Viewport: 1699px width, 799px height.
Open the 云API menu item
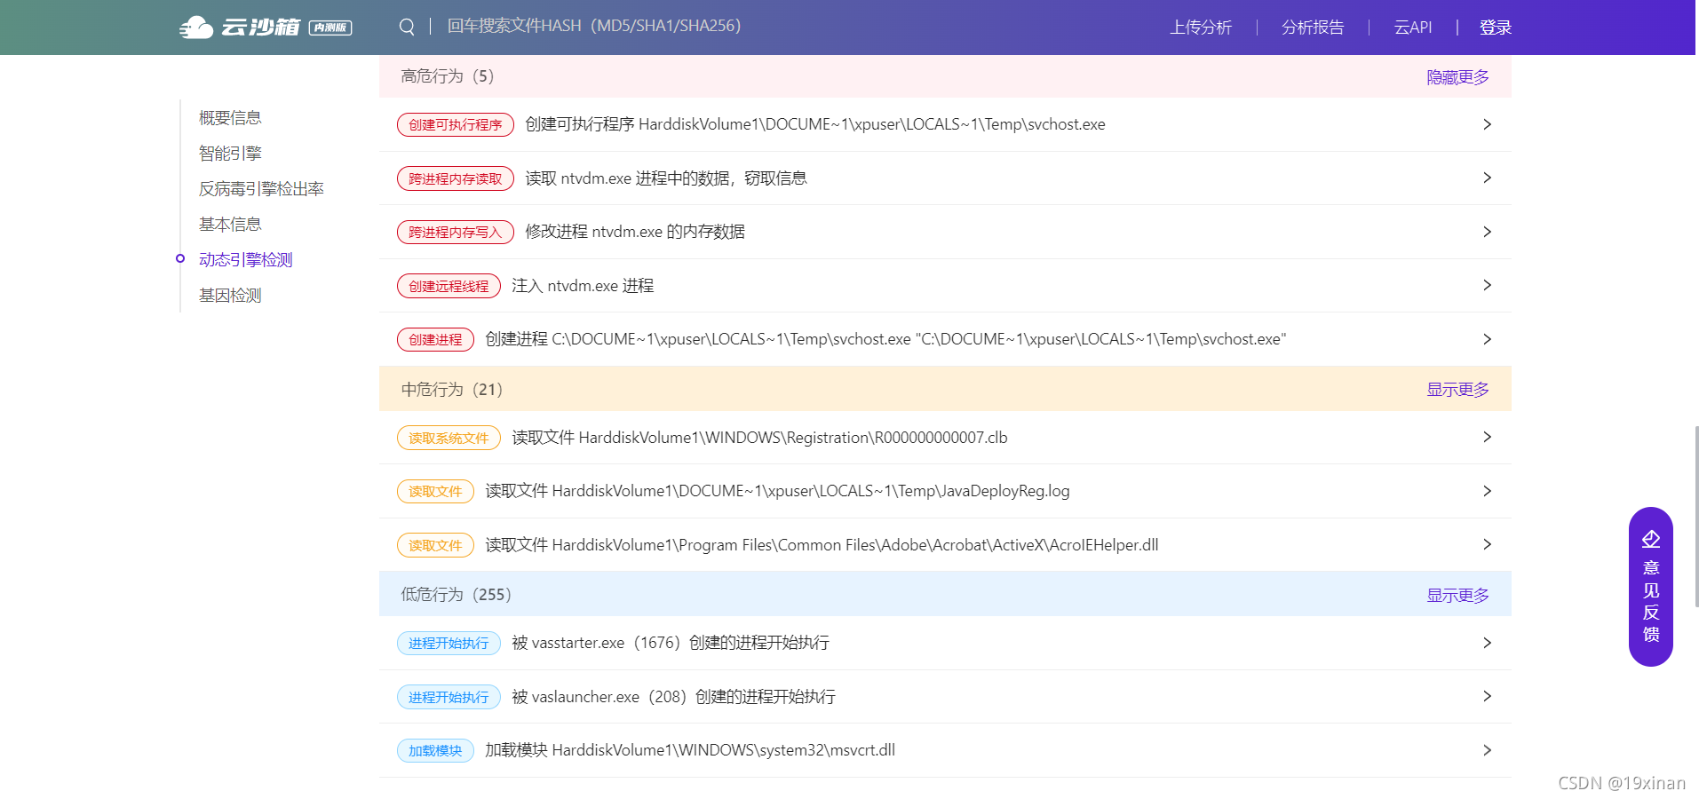(x=1413, y=28)
